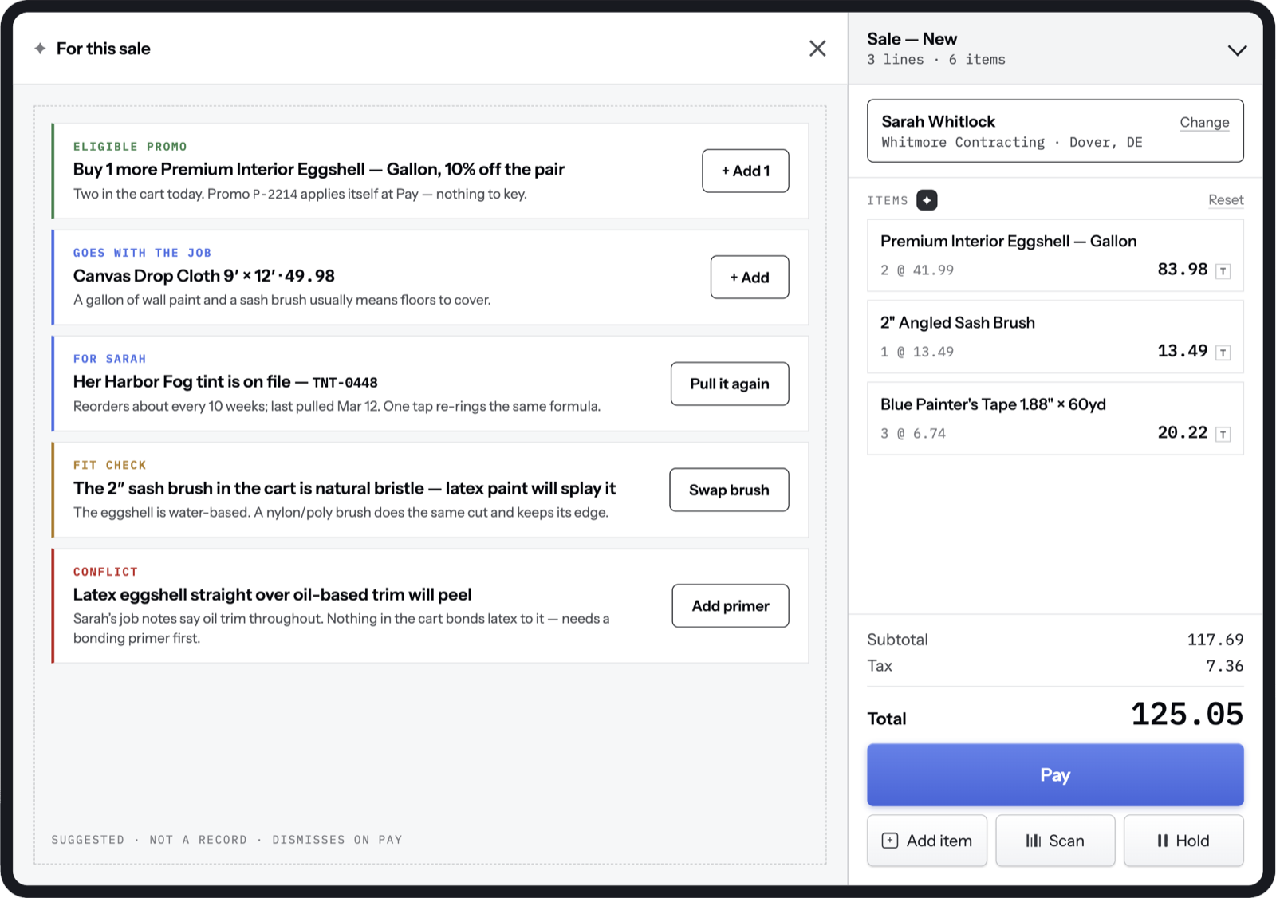Image resolution: width=1276 pixels, height=898 pixels.
Task: Select the 2" Angled Sash Brush line
Action: click(1055, 337)
